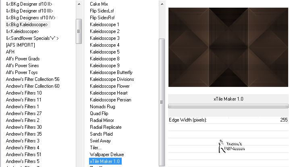This screenshot has width=289, height=167.
Task: Choose Kaleidoscope 3 filter
Action: click(x=105, y=38)
